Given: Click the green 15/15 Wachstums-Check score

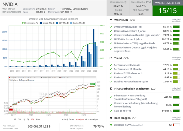Looking at the screenshot, I should click(168, 11).
